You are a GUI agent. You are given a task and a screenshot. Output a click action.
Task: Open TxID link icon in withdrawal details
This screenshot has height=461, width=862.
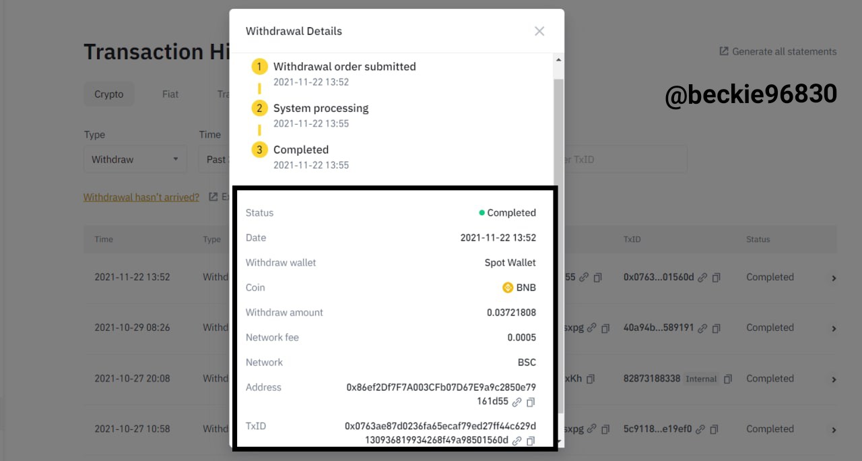tap(517, 441)
